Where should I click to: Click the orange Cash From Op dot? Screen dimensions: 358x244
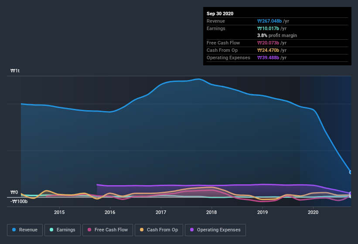click(x=142, y=230)
